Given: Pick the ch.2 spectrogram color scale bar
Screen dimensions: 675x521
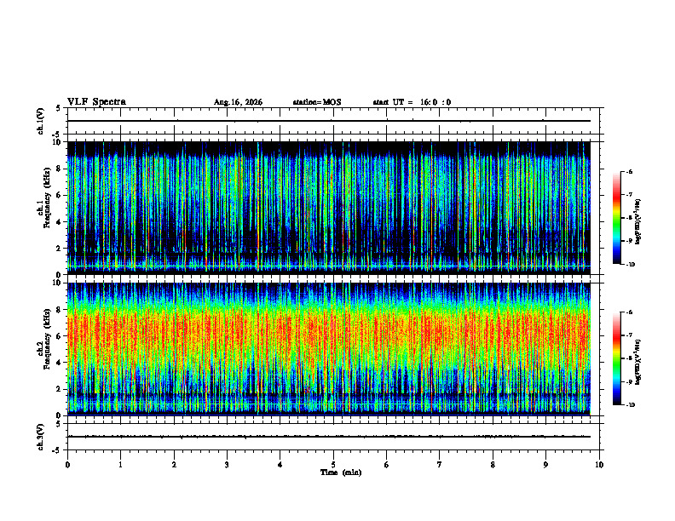Looking at the screenshot, I should coord(617,358).
